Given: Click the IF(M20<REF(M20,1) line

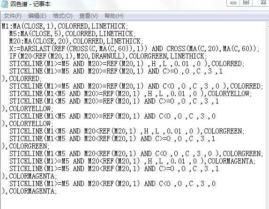Looking at the screenshot, I should (x=108, y=56).
